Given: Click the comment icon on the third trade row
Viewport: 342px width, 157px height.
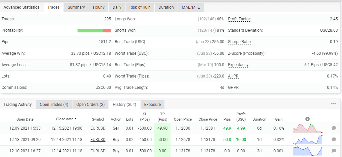Looking at the screenshot, I should pos(334,151).
